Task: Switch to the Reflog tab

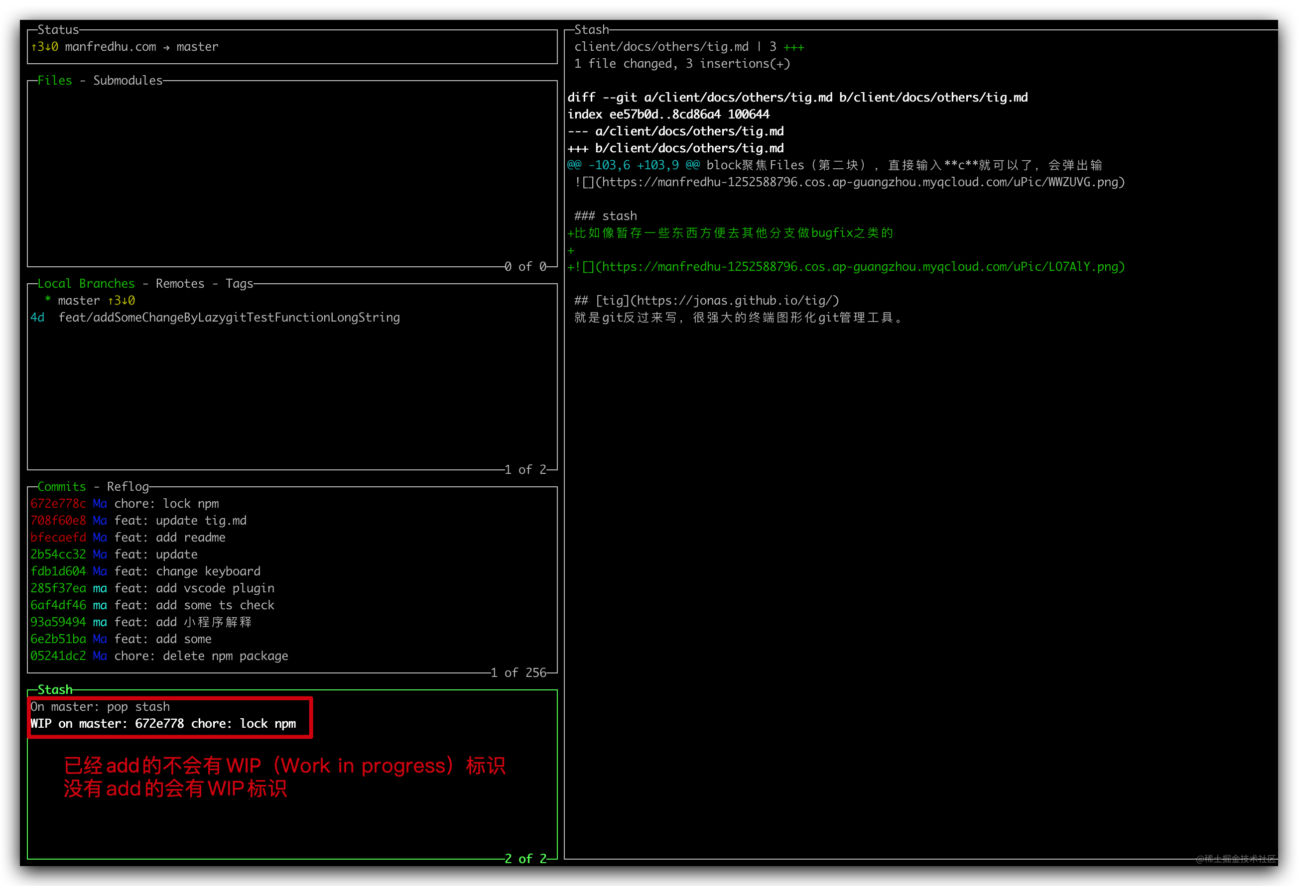Action: pos(128,487)
